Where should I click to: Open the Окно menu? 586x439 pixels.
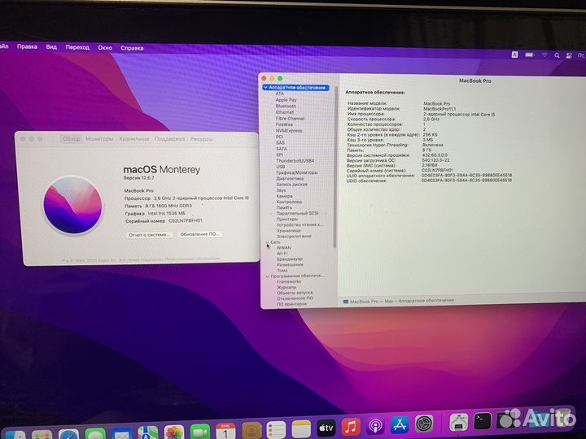coord(105,48)
